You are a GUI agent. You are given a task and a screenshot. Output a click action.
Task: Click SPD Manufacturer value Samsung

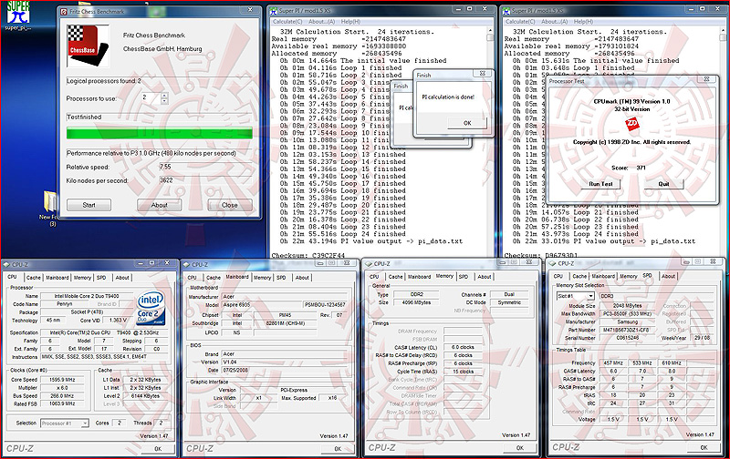pos(627,321)
